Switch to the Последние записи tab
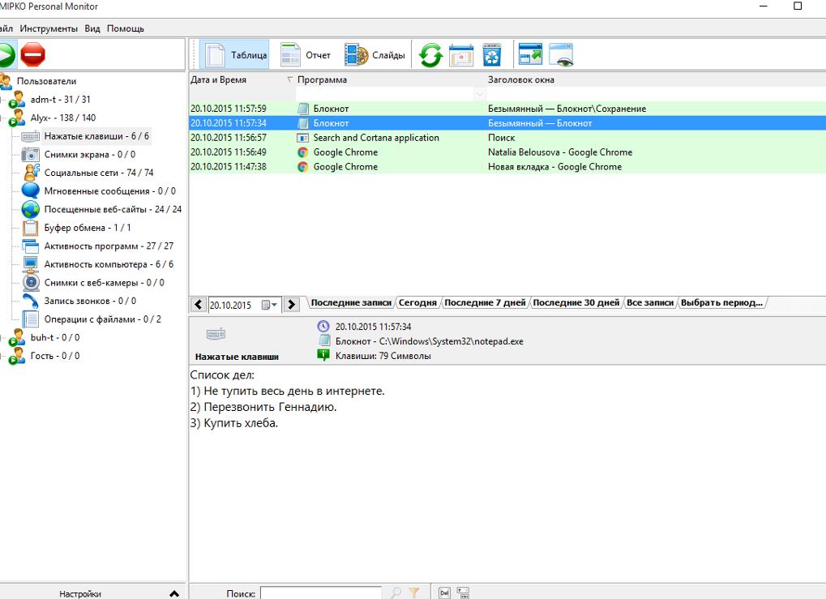The height and width of the screenshot is (599, 826). (351, 303)
